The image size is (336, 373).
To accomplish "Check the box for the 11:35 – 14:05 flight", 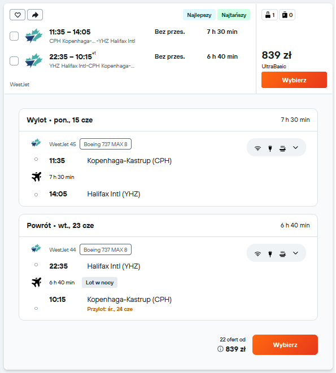I will pos(14,36).
